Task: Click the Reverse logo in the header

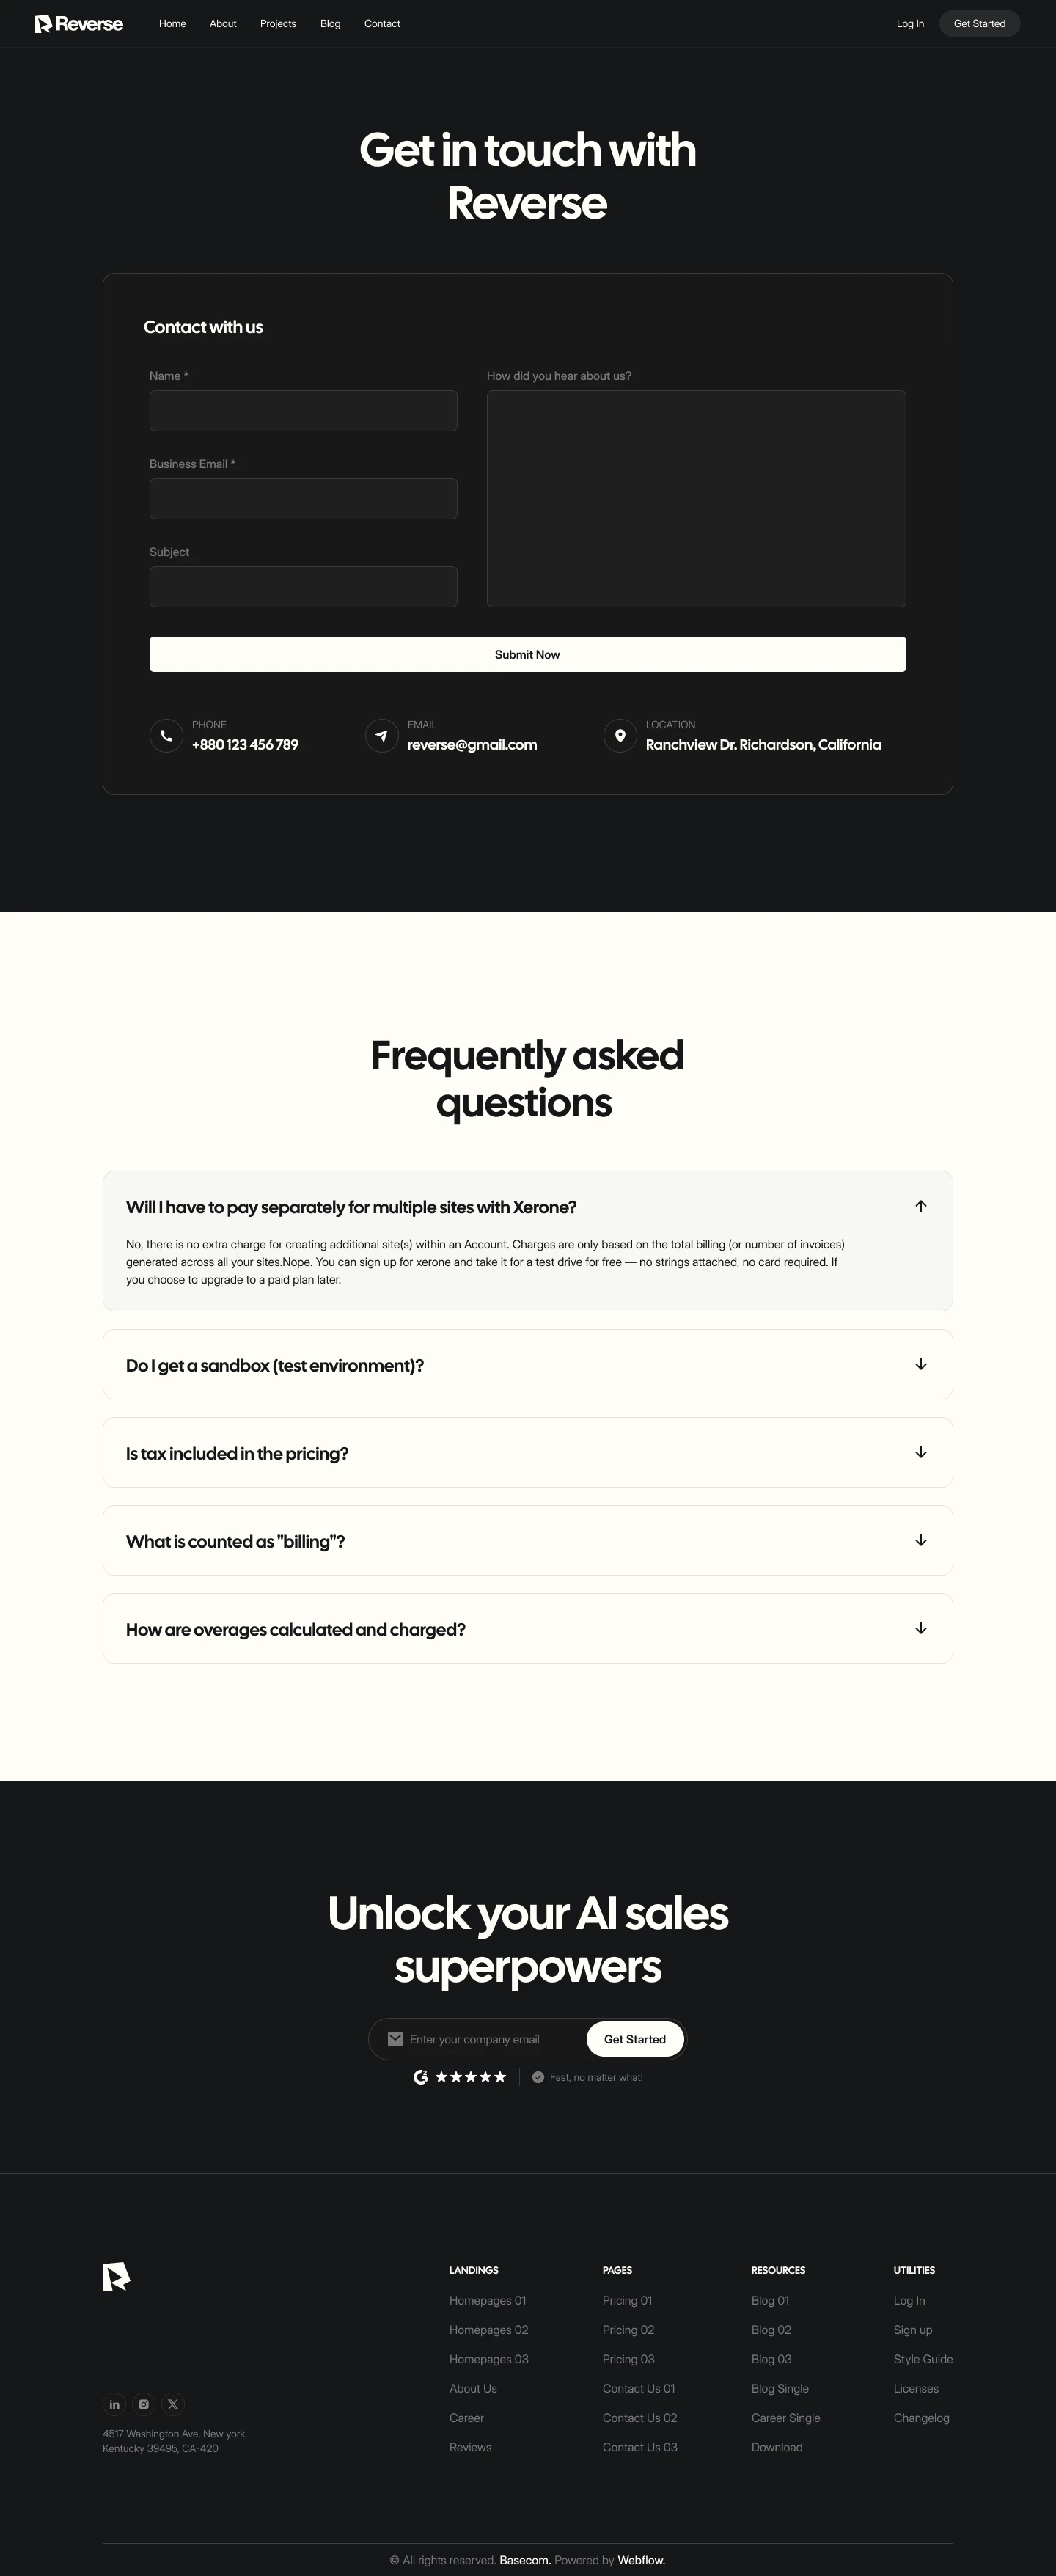Action: tap(79, 24)
